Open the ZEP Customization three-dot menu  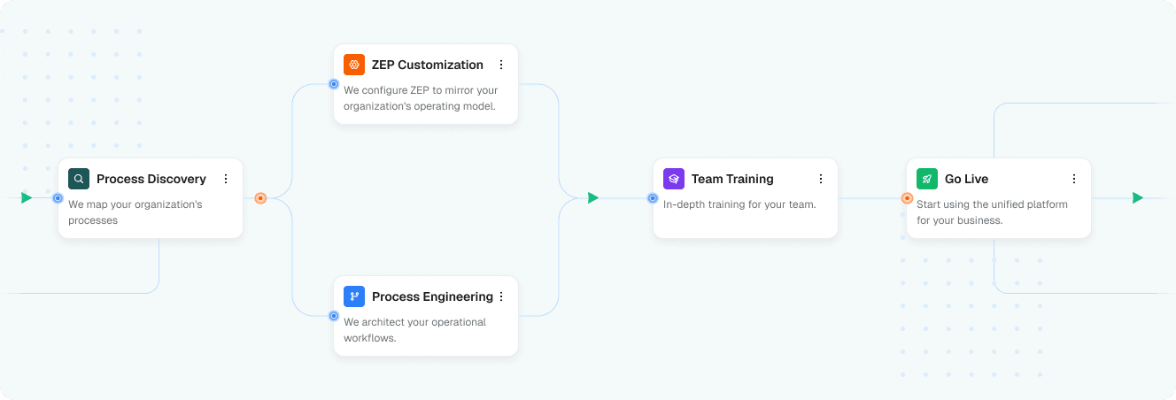[x=501, y=65]
